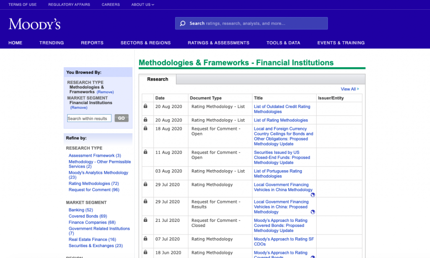
Task: Click lock icon in the 07 Jul 2020 row
Action: (146, 239)
